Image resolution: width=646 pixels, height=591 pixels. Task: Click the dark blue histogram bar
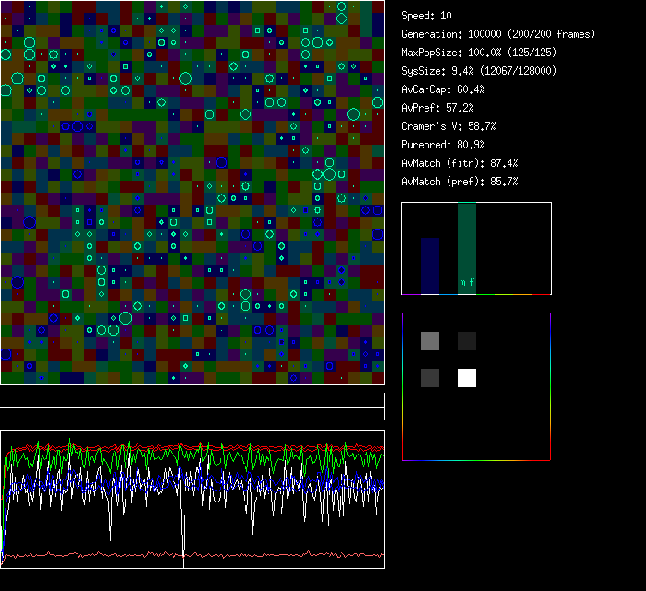(430, 267)
